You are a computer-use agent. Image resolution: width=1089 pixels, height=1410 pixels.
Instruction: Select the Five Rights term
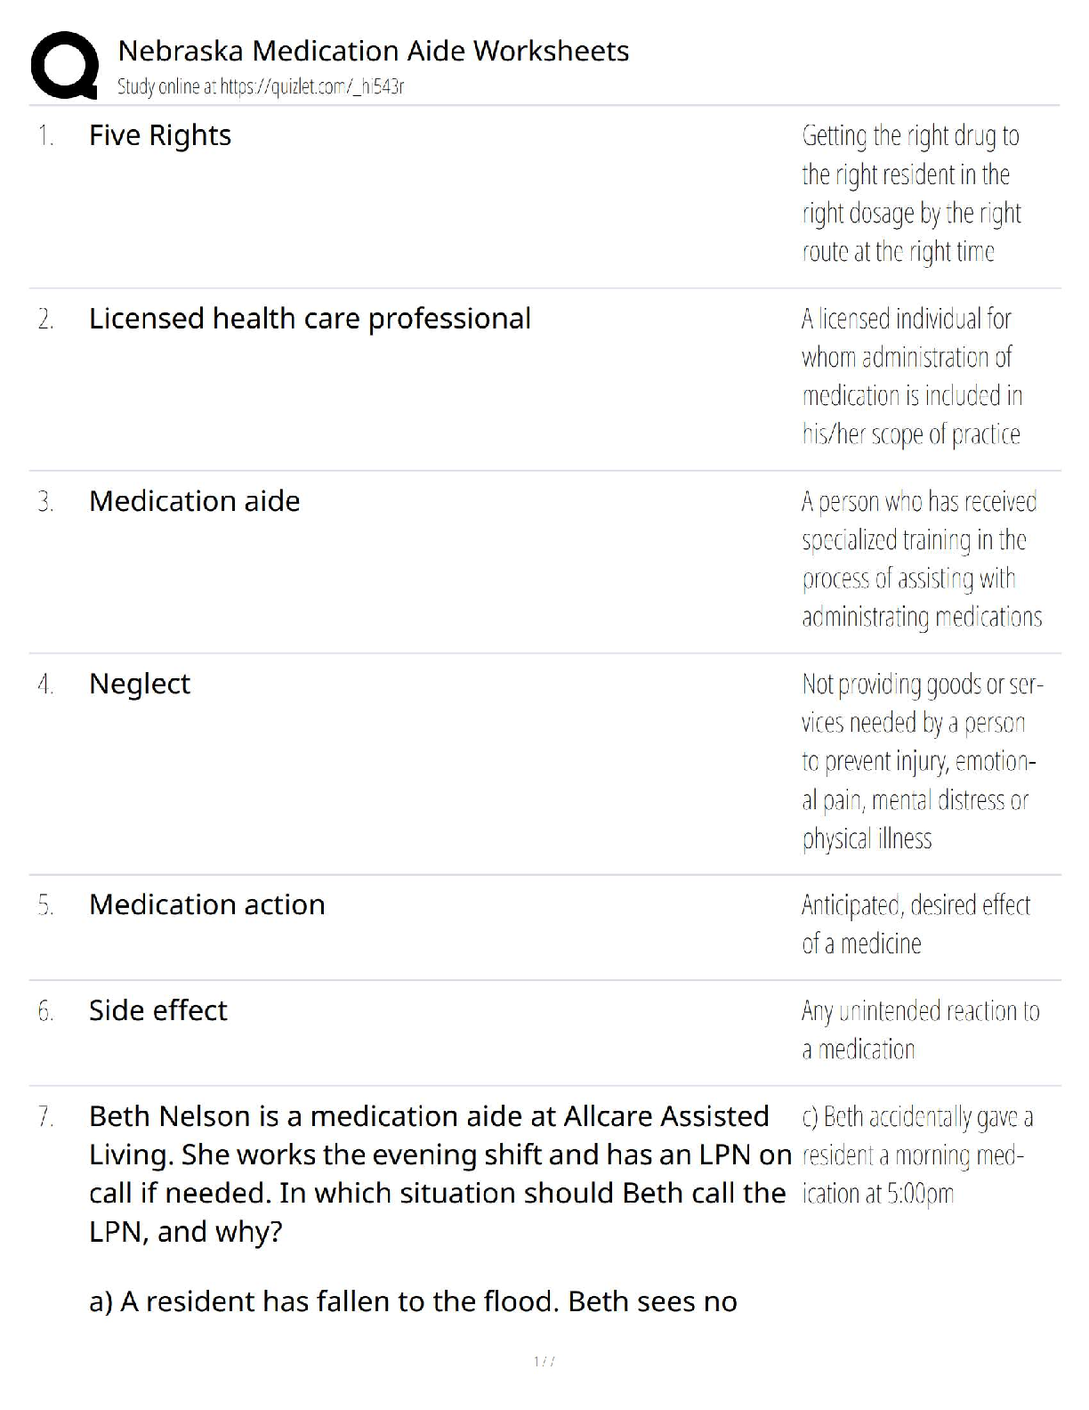coord(160,135)
